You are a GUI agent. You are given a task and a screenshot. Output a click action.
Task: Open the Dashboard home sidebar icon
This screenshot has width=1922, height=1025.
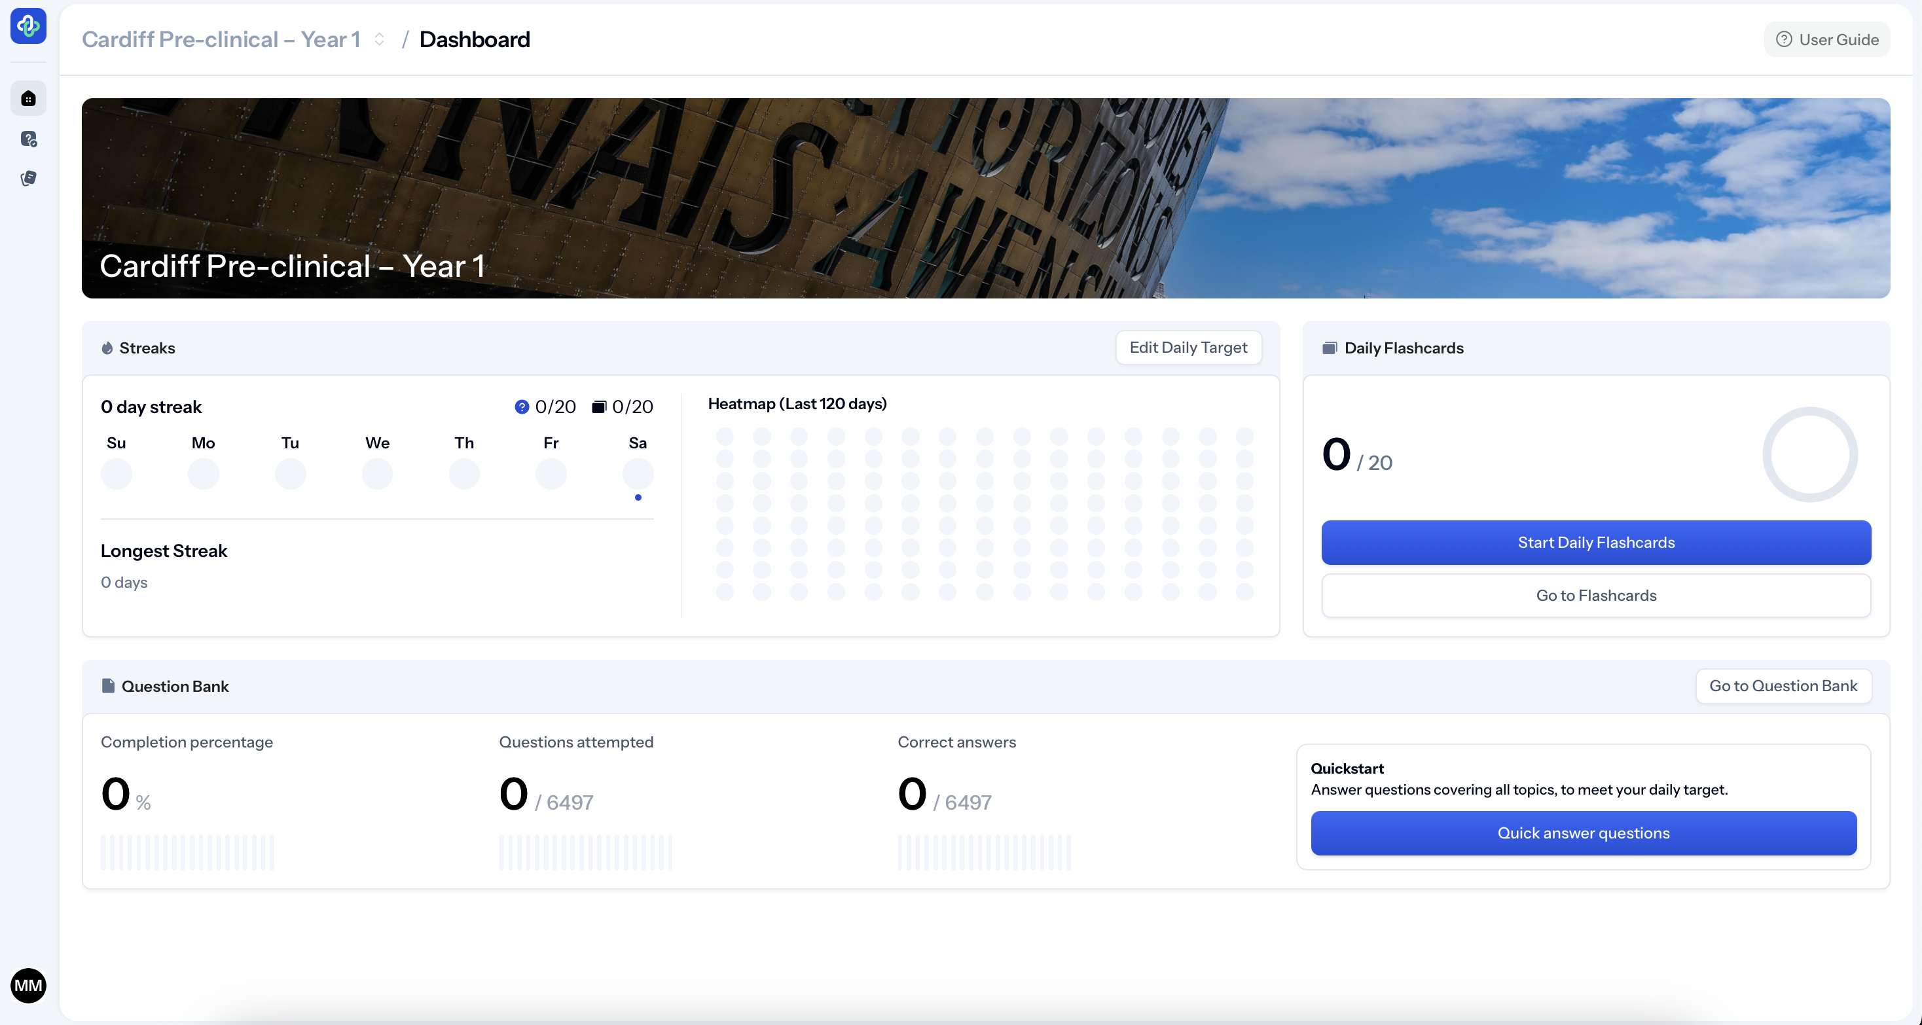click(28, 98)
